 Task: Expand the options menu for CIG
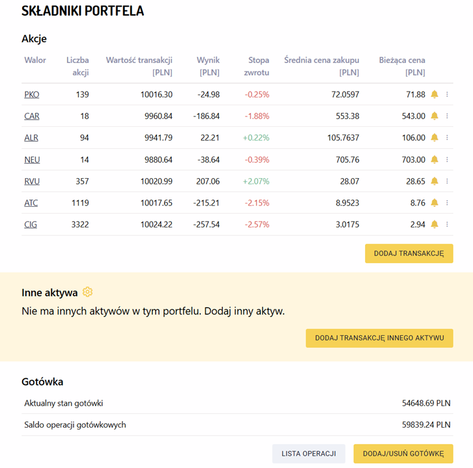447,224
